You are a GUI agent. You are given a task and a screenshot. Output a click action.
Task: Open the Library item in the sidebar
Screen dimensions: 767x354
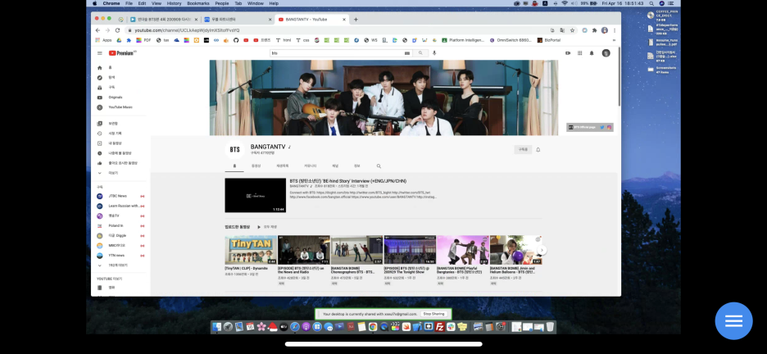coord(117,123)
